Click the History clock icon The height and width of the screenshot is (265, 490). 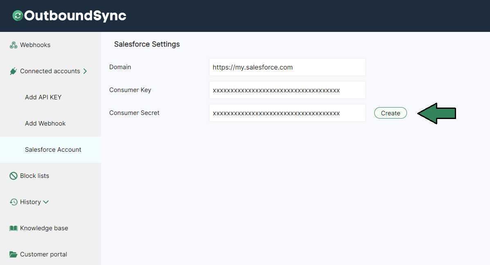pos(13,202)
